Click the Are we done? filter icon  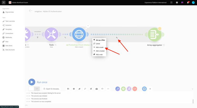tap(38, 37)
